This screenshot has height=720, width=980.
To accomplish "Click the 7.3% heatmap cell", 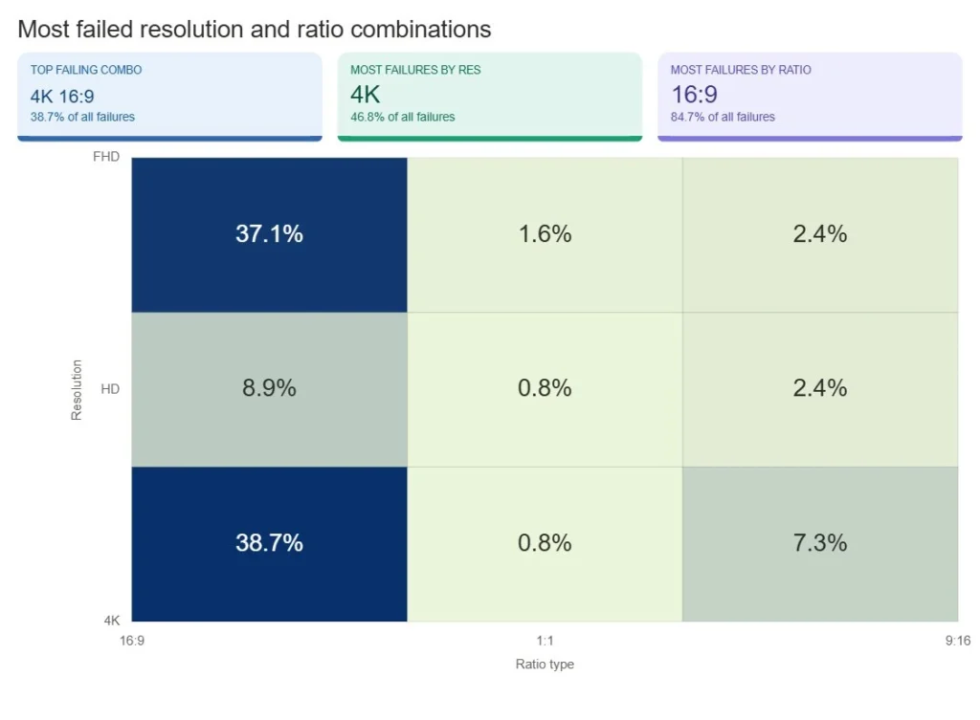I will (x=820, y=543).
